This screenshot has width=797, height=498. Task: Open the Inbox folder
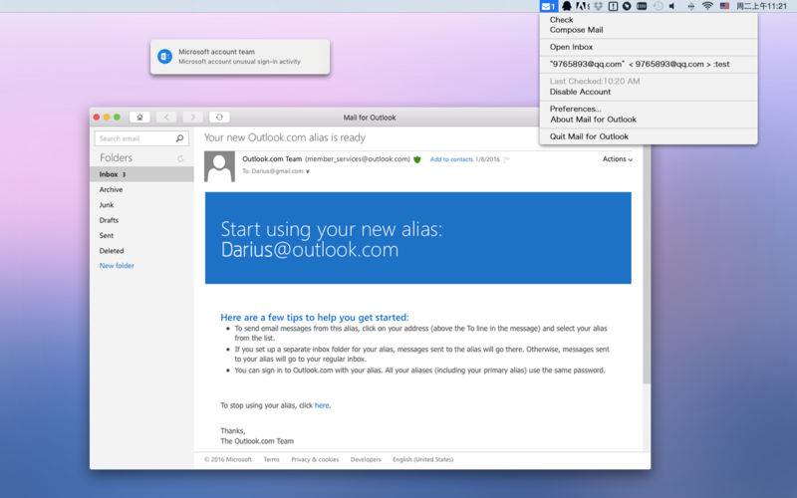coord(141,174)
